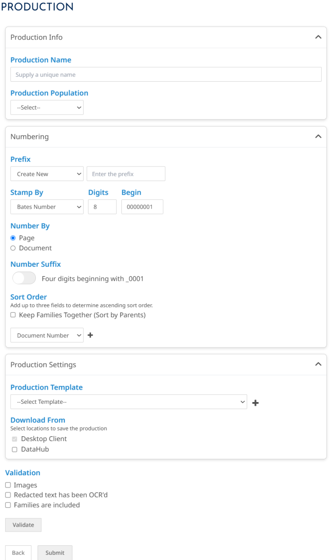330x560 pixels.
Task: Check Families are included option
Action: (8, 505)
